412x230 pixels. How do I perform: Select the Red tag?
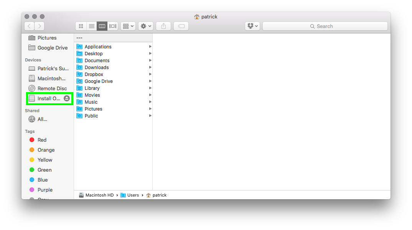pos(38,140)
